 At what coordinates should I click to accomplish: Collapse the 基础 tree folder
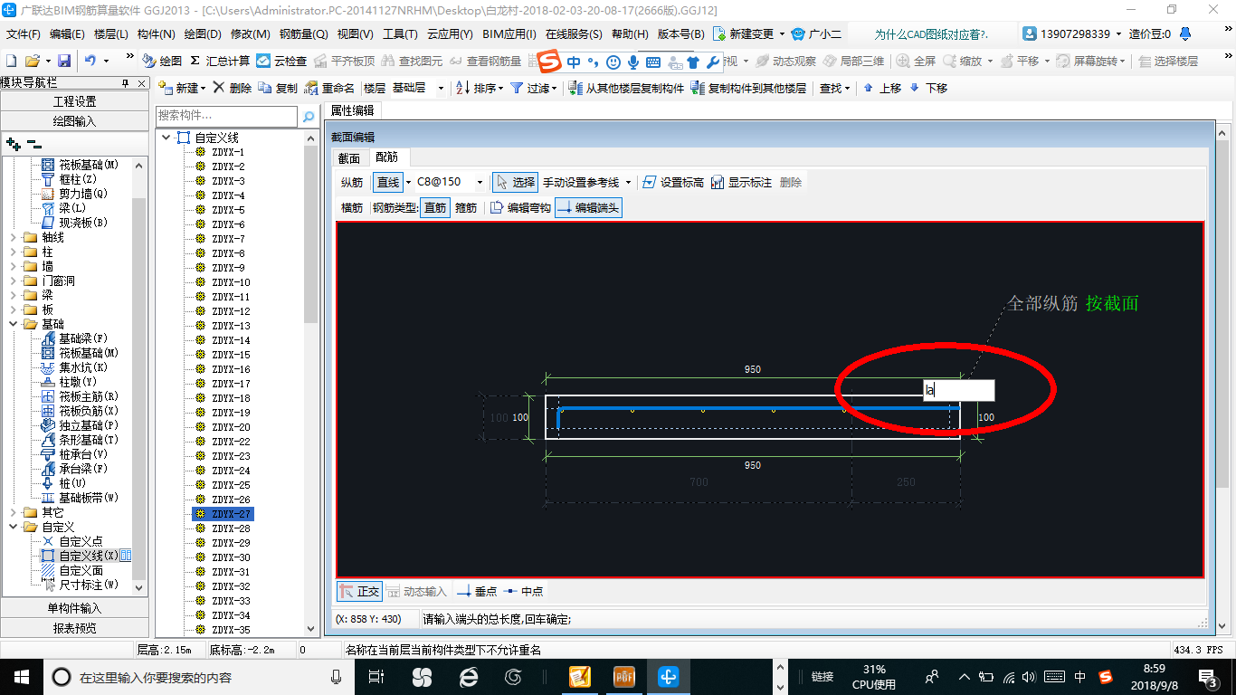13,324
